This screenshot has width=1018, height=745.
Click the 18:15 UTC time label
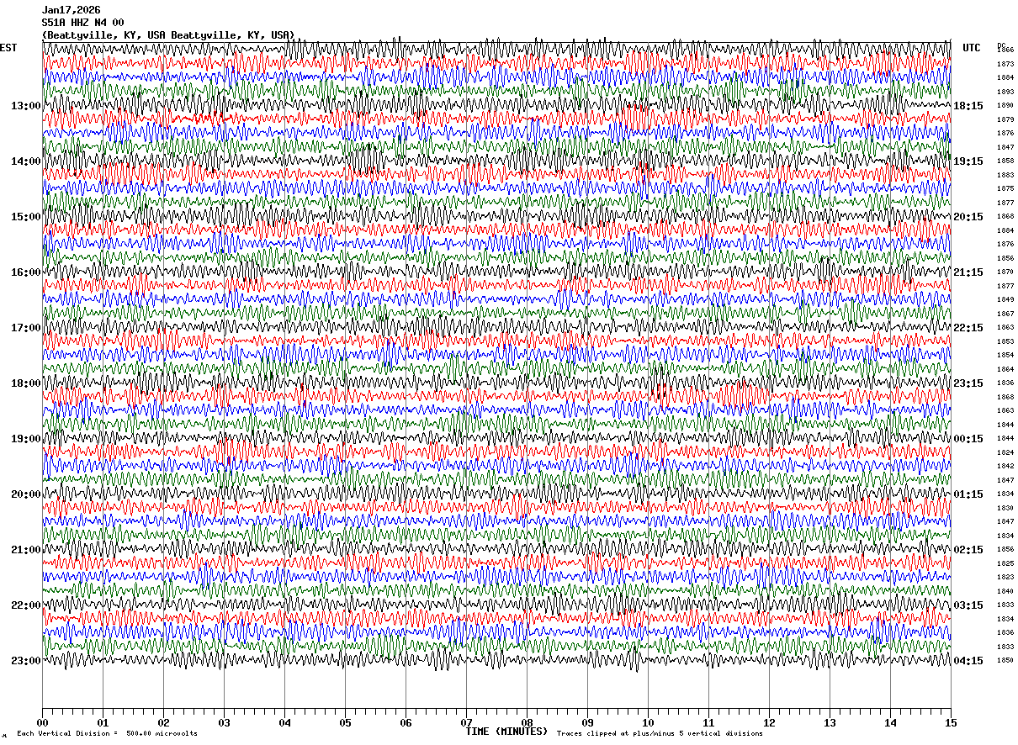(x=968, y=106)
